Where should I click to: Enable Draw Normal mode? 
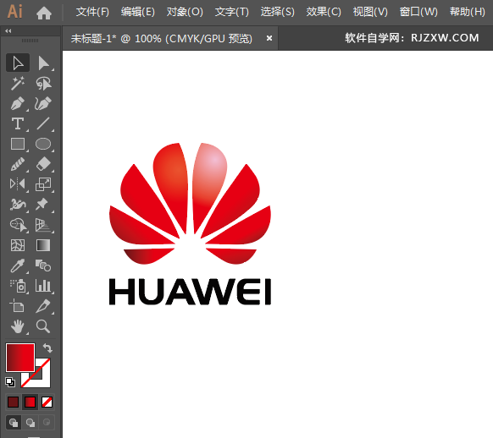[x=14, y=422]
